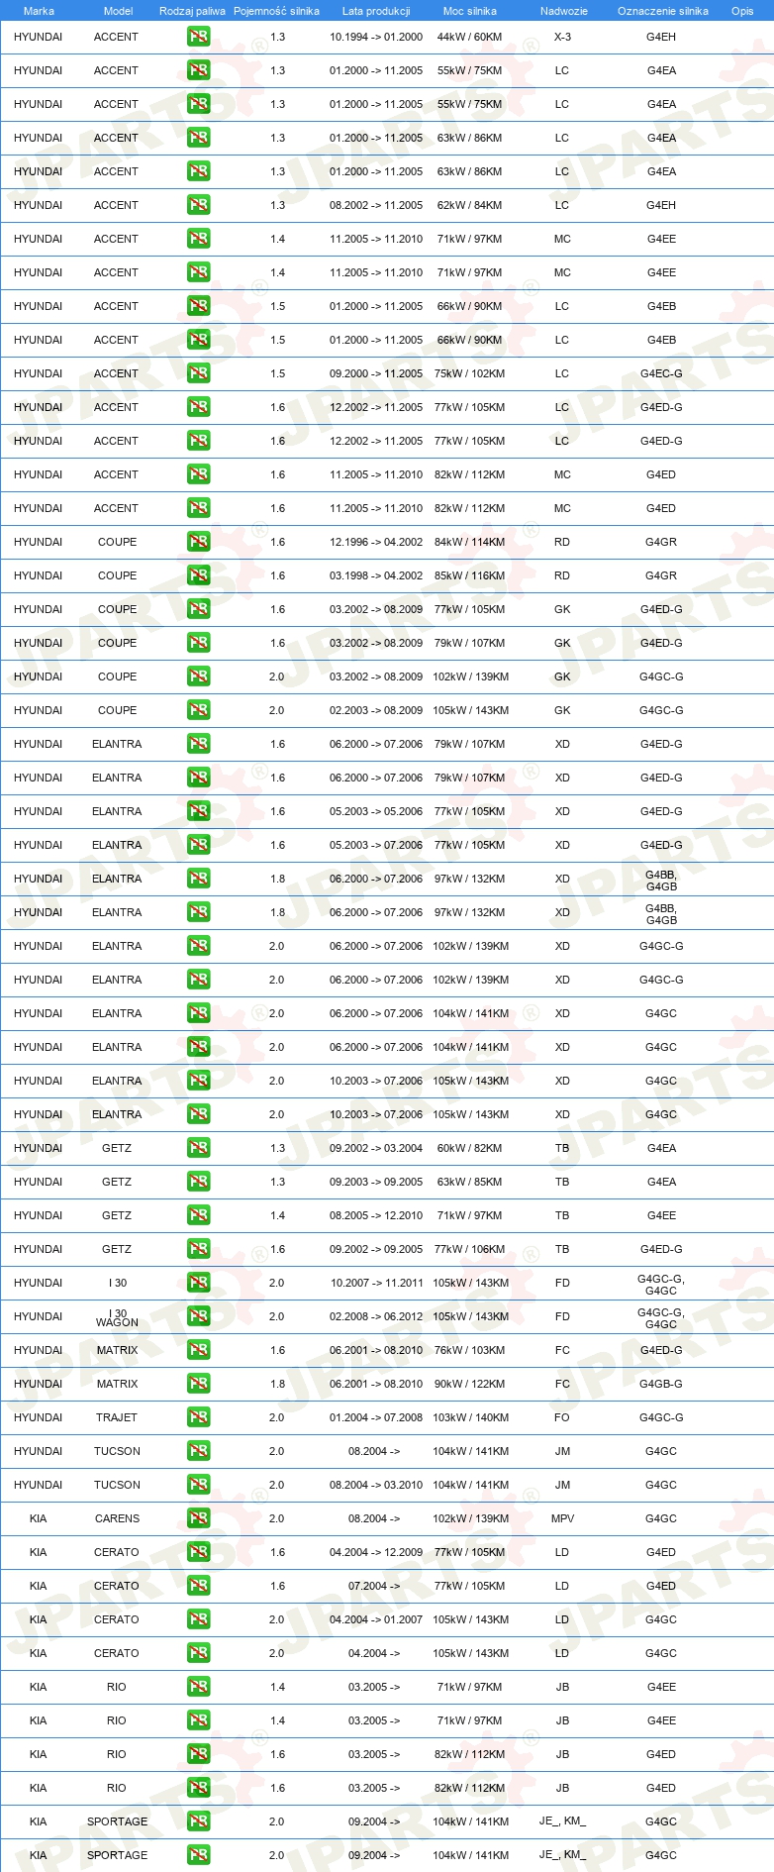Click fuel icon in Coupe 84kW / 114KM row
Screen dimensions: 774x1872
(198, 542)
